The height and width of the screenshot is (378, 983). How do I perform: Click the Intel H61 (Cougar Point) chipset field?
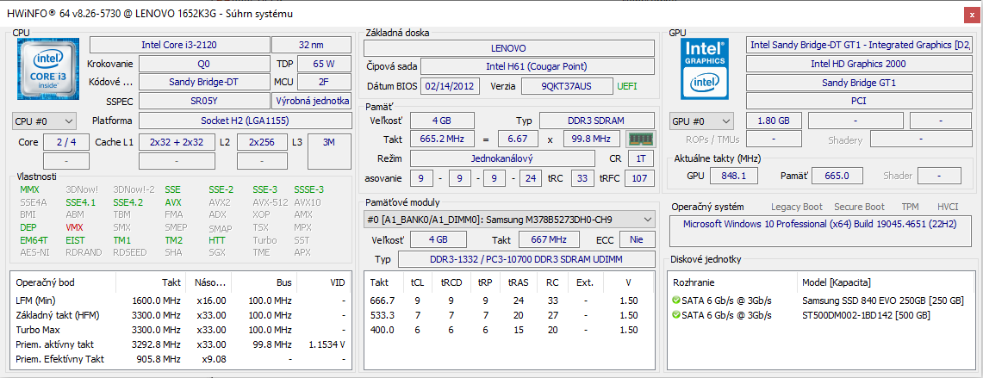coord(535,66)
